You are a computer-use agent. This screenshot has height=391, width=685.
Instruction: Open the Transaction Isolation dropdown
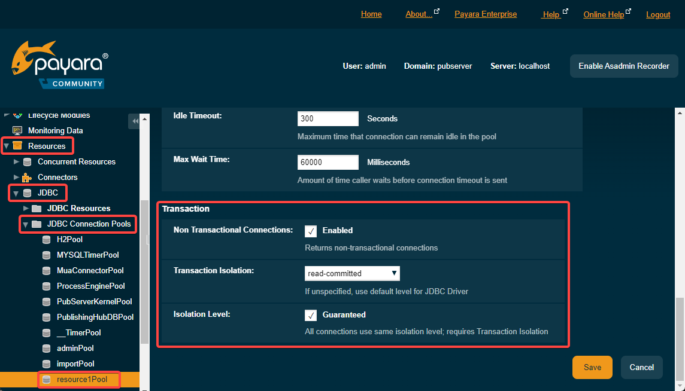(352, 273)
